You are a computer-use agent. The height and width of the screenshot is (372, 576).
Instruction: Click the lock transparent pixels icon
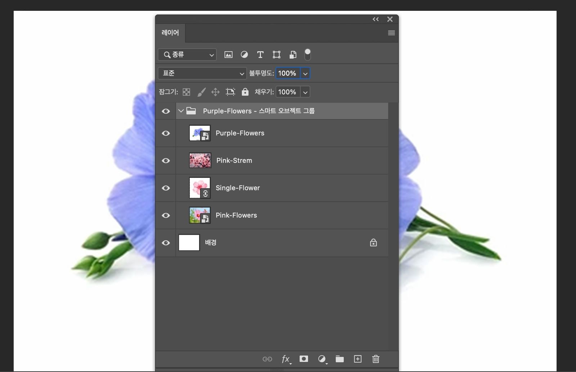186,92
